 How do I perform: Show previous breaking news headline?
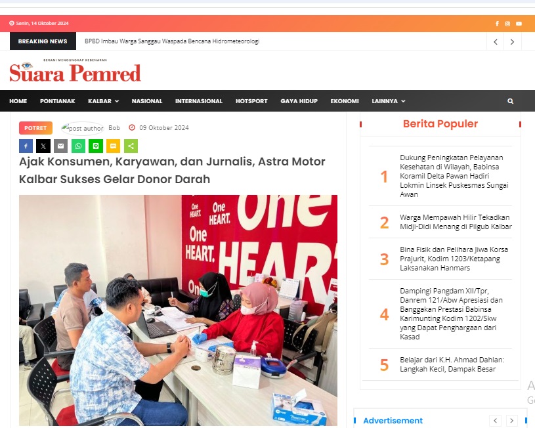(x=496, y=41)
